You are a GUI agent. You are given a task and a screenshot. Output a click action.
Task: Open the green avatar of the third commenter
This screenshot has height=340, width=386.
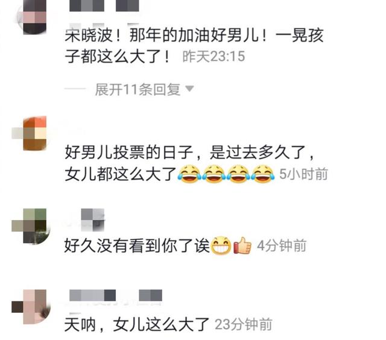point(31,226)
